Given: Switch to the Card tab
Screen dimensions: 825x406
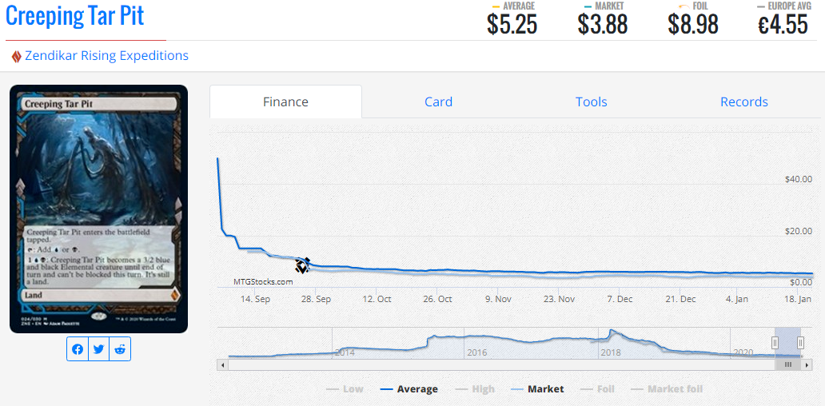Looking at the screenshot, I should [x=438, y=101].
